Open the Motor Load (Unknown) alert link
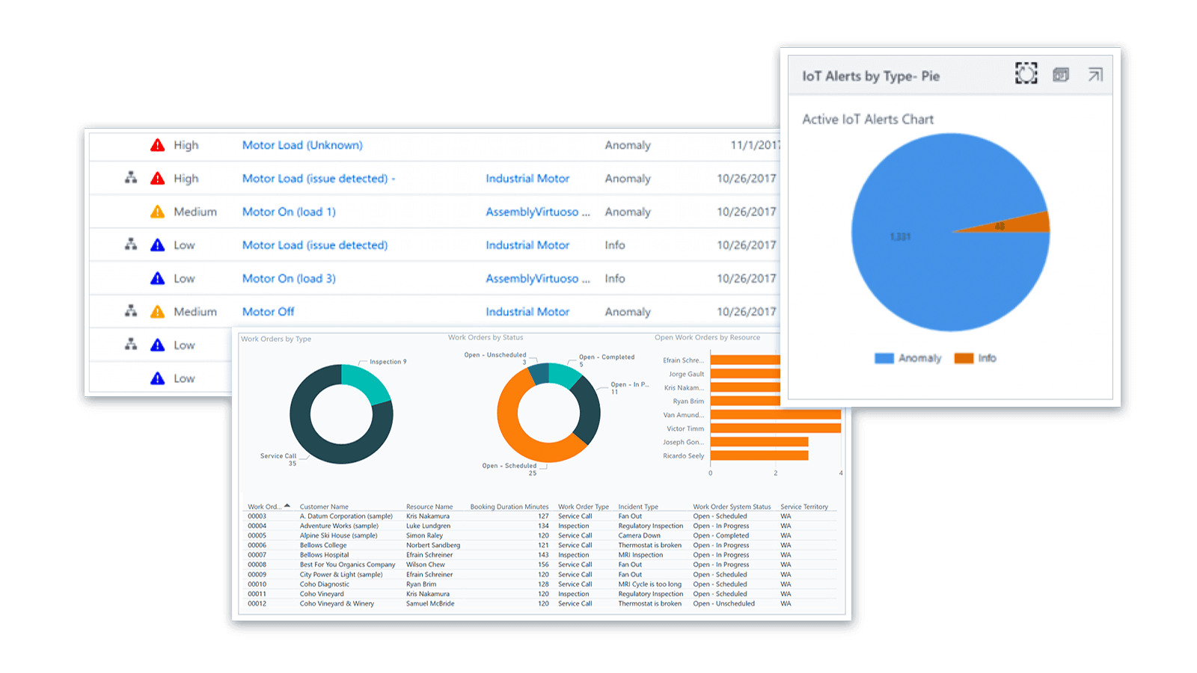1197x673 pixels. coord(302,145)
